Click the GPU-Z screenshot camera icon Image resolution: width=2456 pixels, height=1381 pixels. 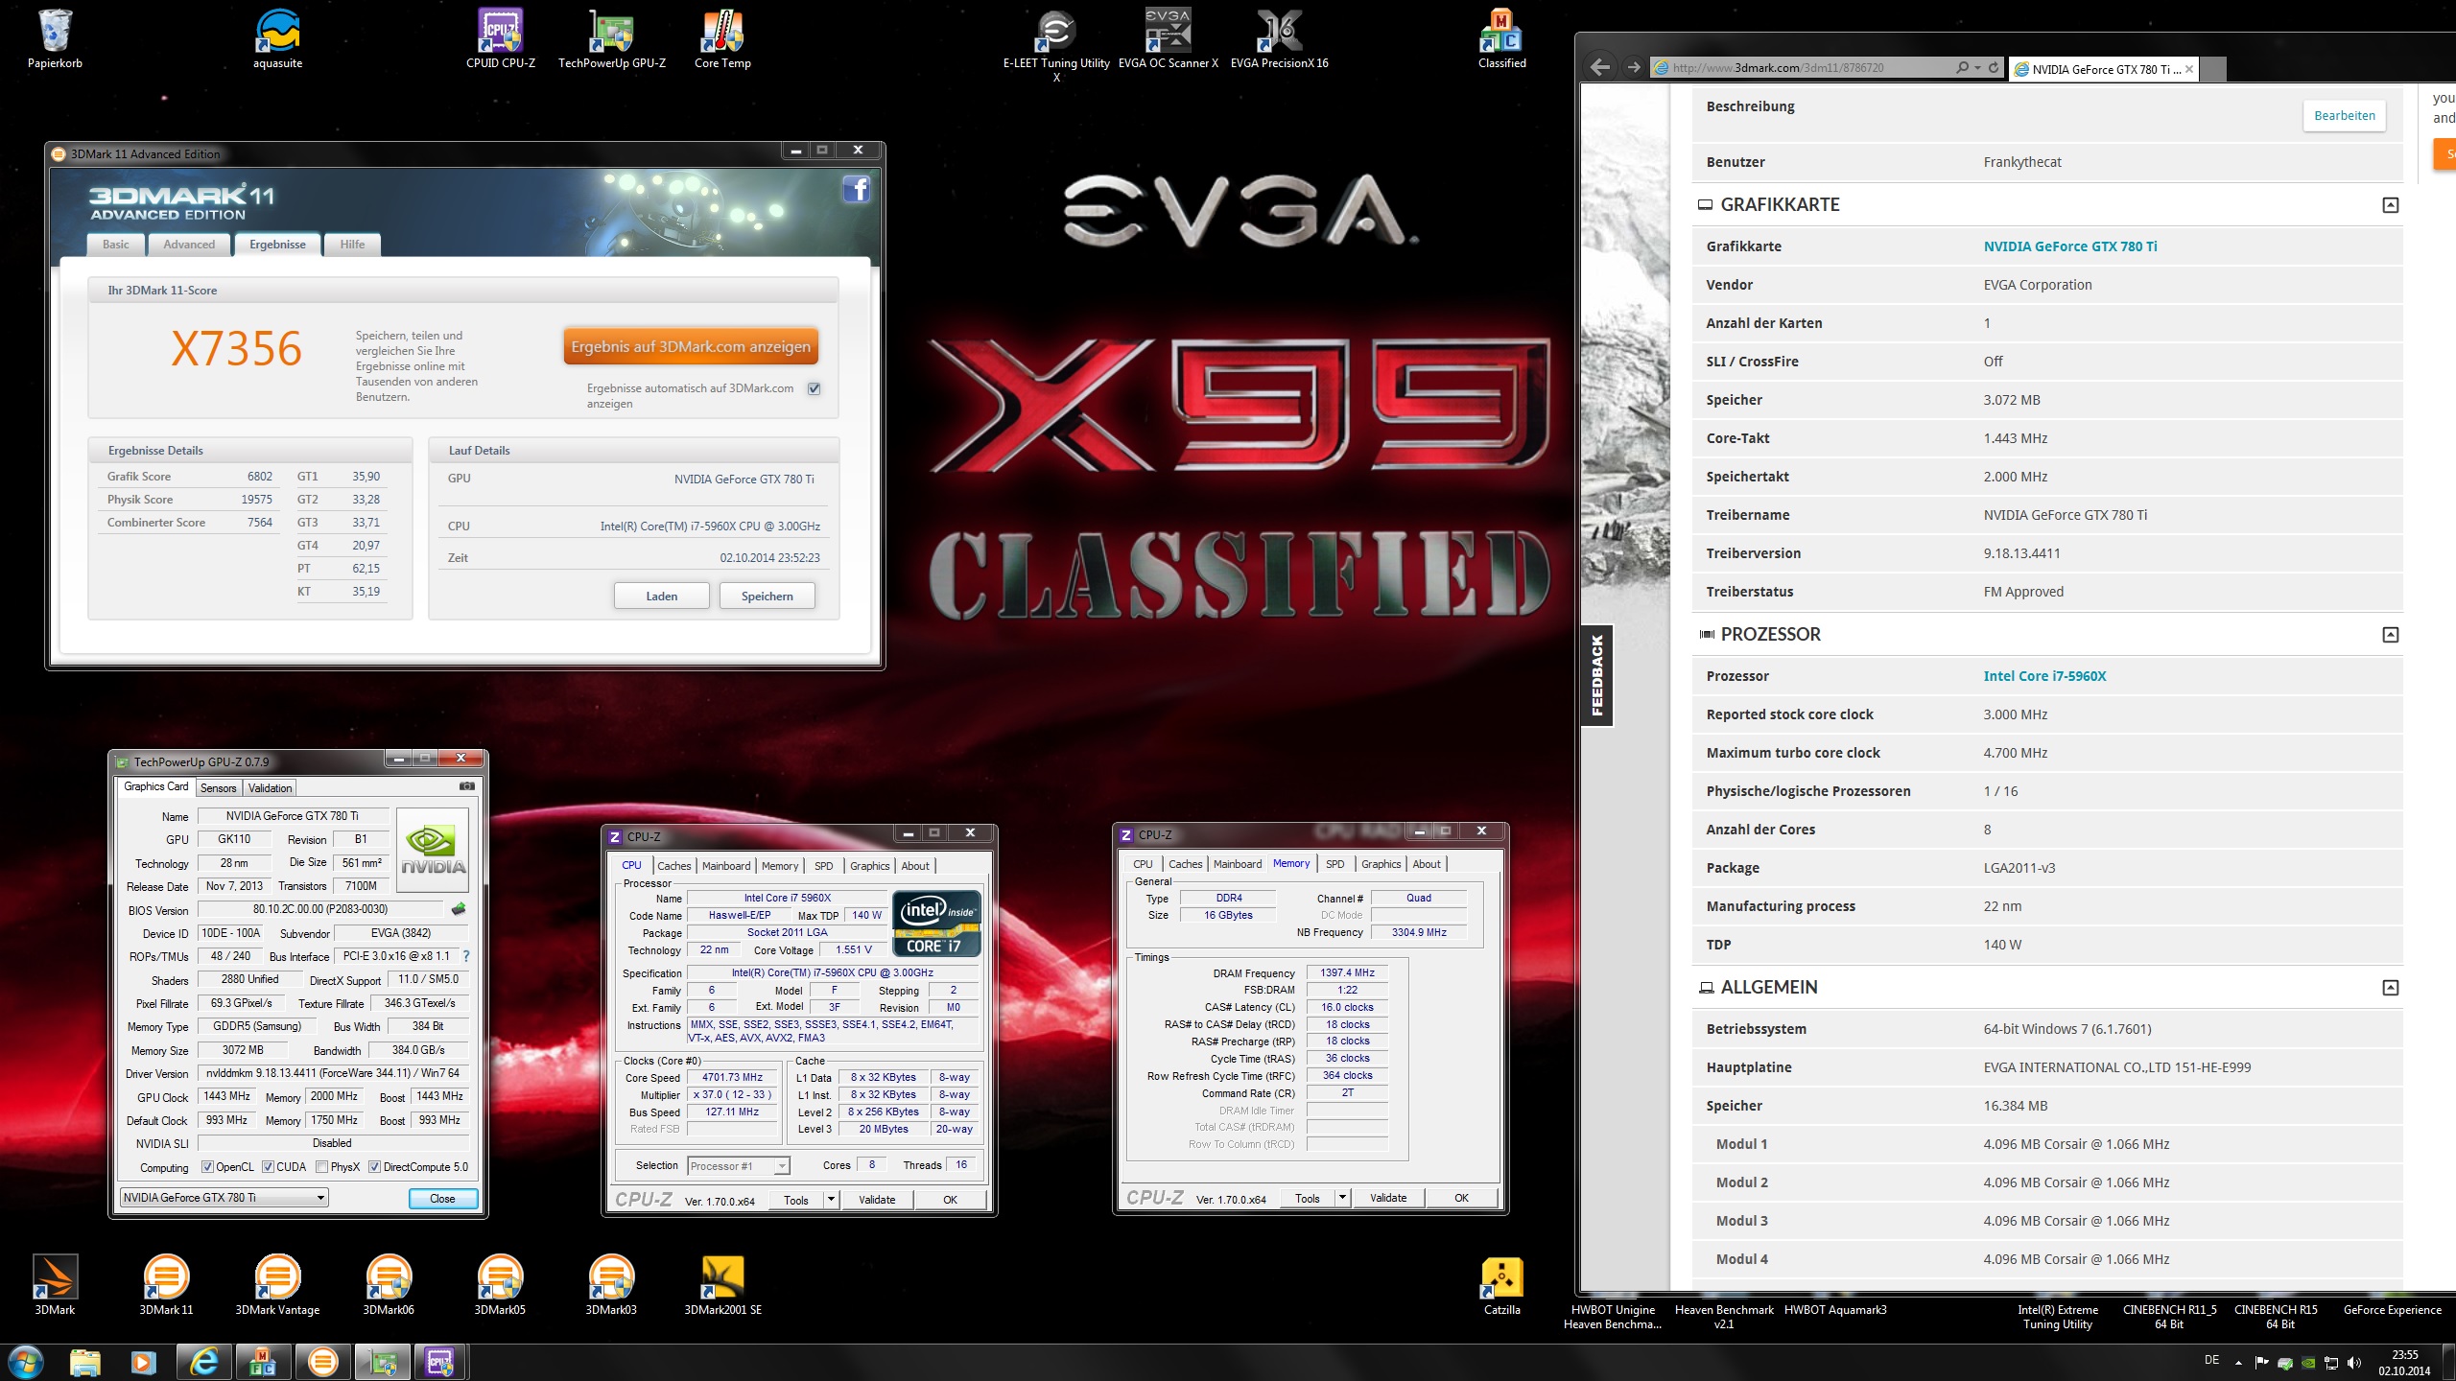(467, 785)
